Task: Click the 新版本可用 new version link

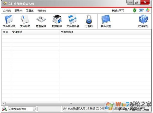Action: [118, 11]
